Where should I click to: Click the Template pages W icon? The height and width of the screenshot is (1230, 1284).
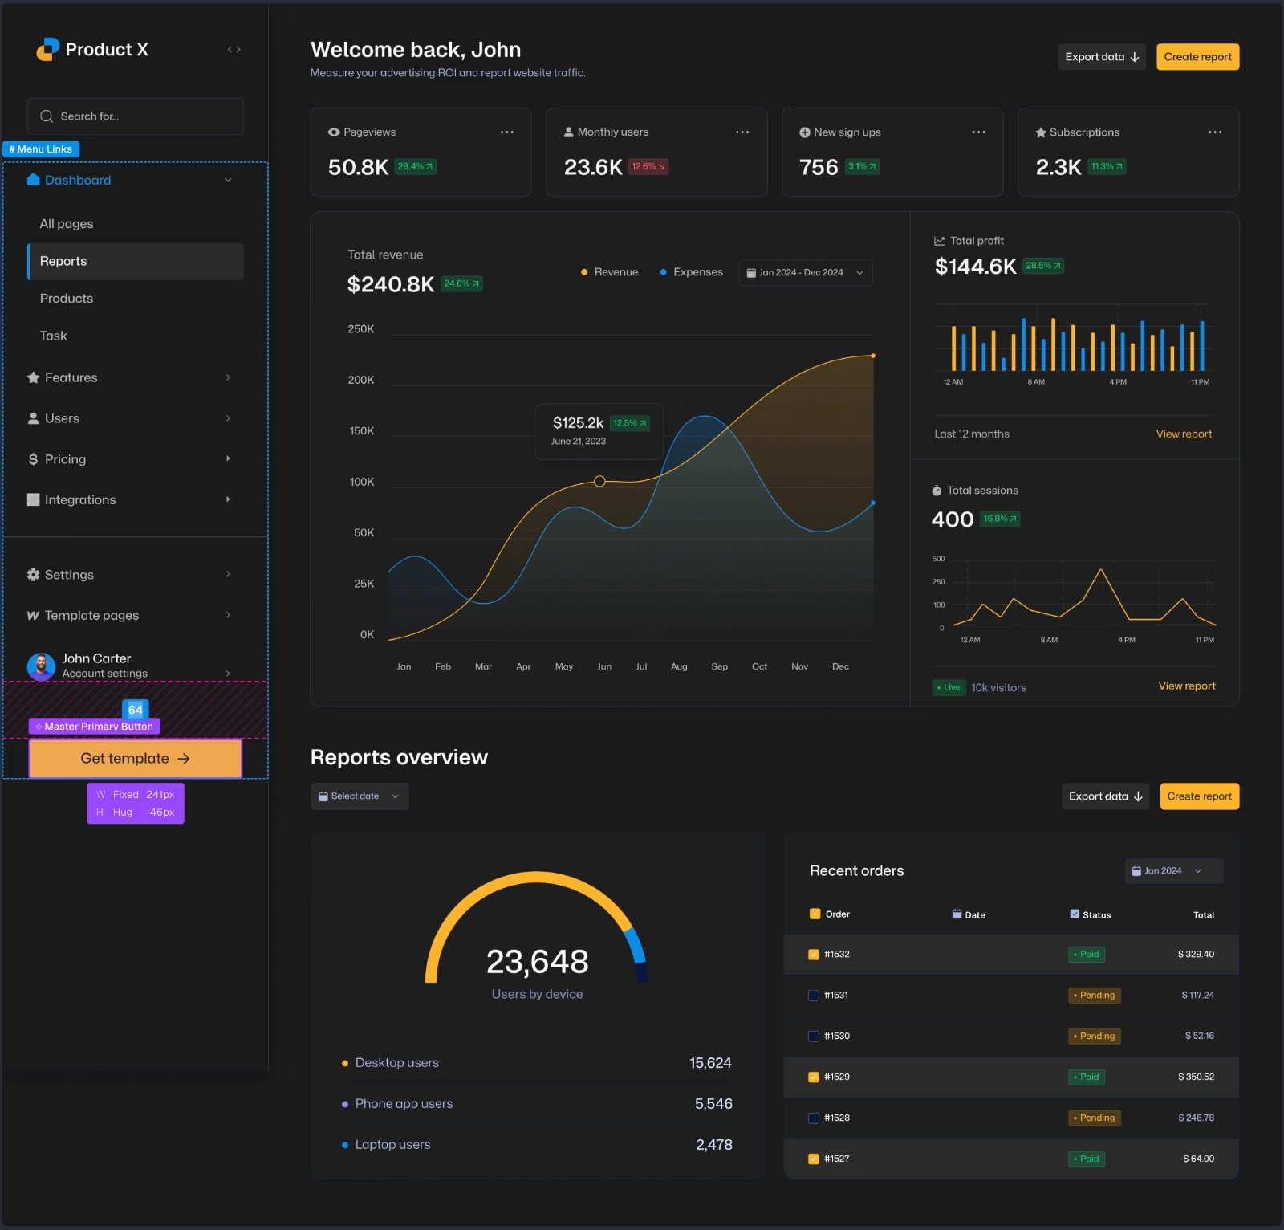(34, 616)
